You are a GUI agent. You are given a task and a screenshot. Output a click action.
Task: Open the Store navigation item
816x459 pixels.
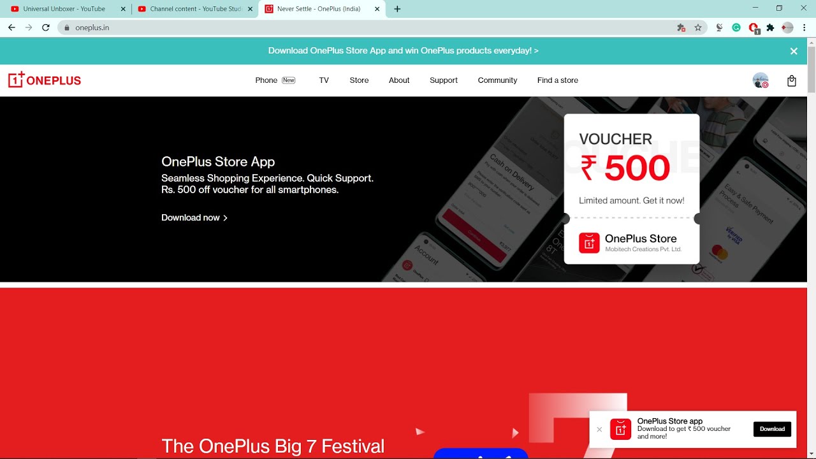[x=359, y=80]
